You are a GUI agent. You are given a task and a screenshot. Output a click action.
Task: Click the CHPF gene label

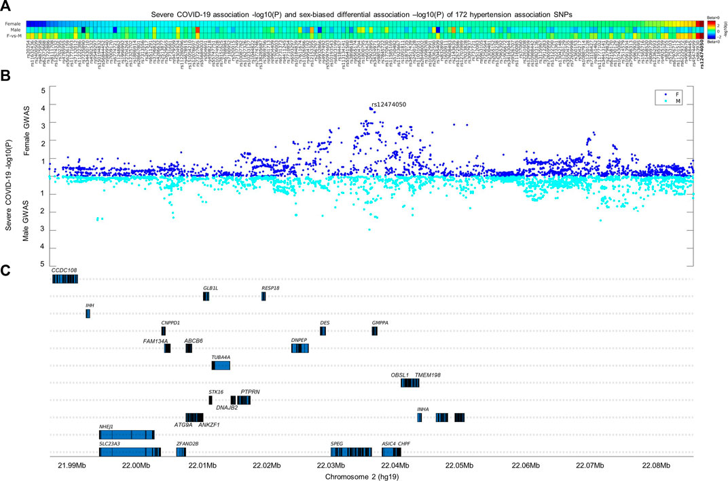404,444
